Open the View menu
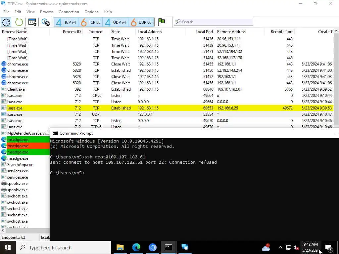The image size is (339, 254). point(30,12)
